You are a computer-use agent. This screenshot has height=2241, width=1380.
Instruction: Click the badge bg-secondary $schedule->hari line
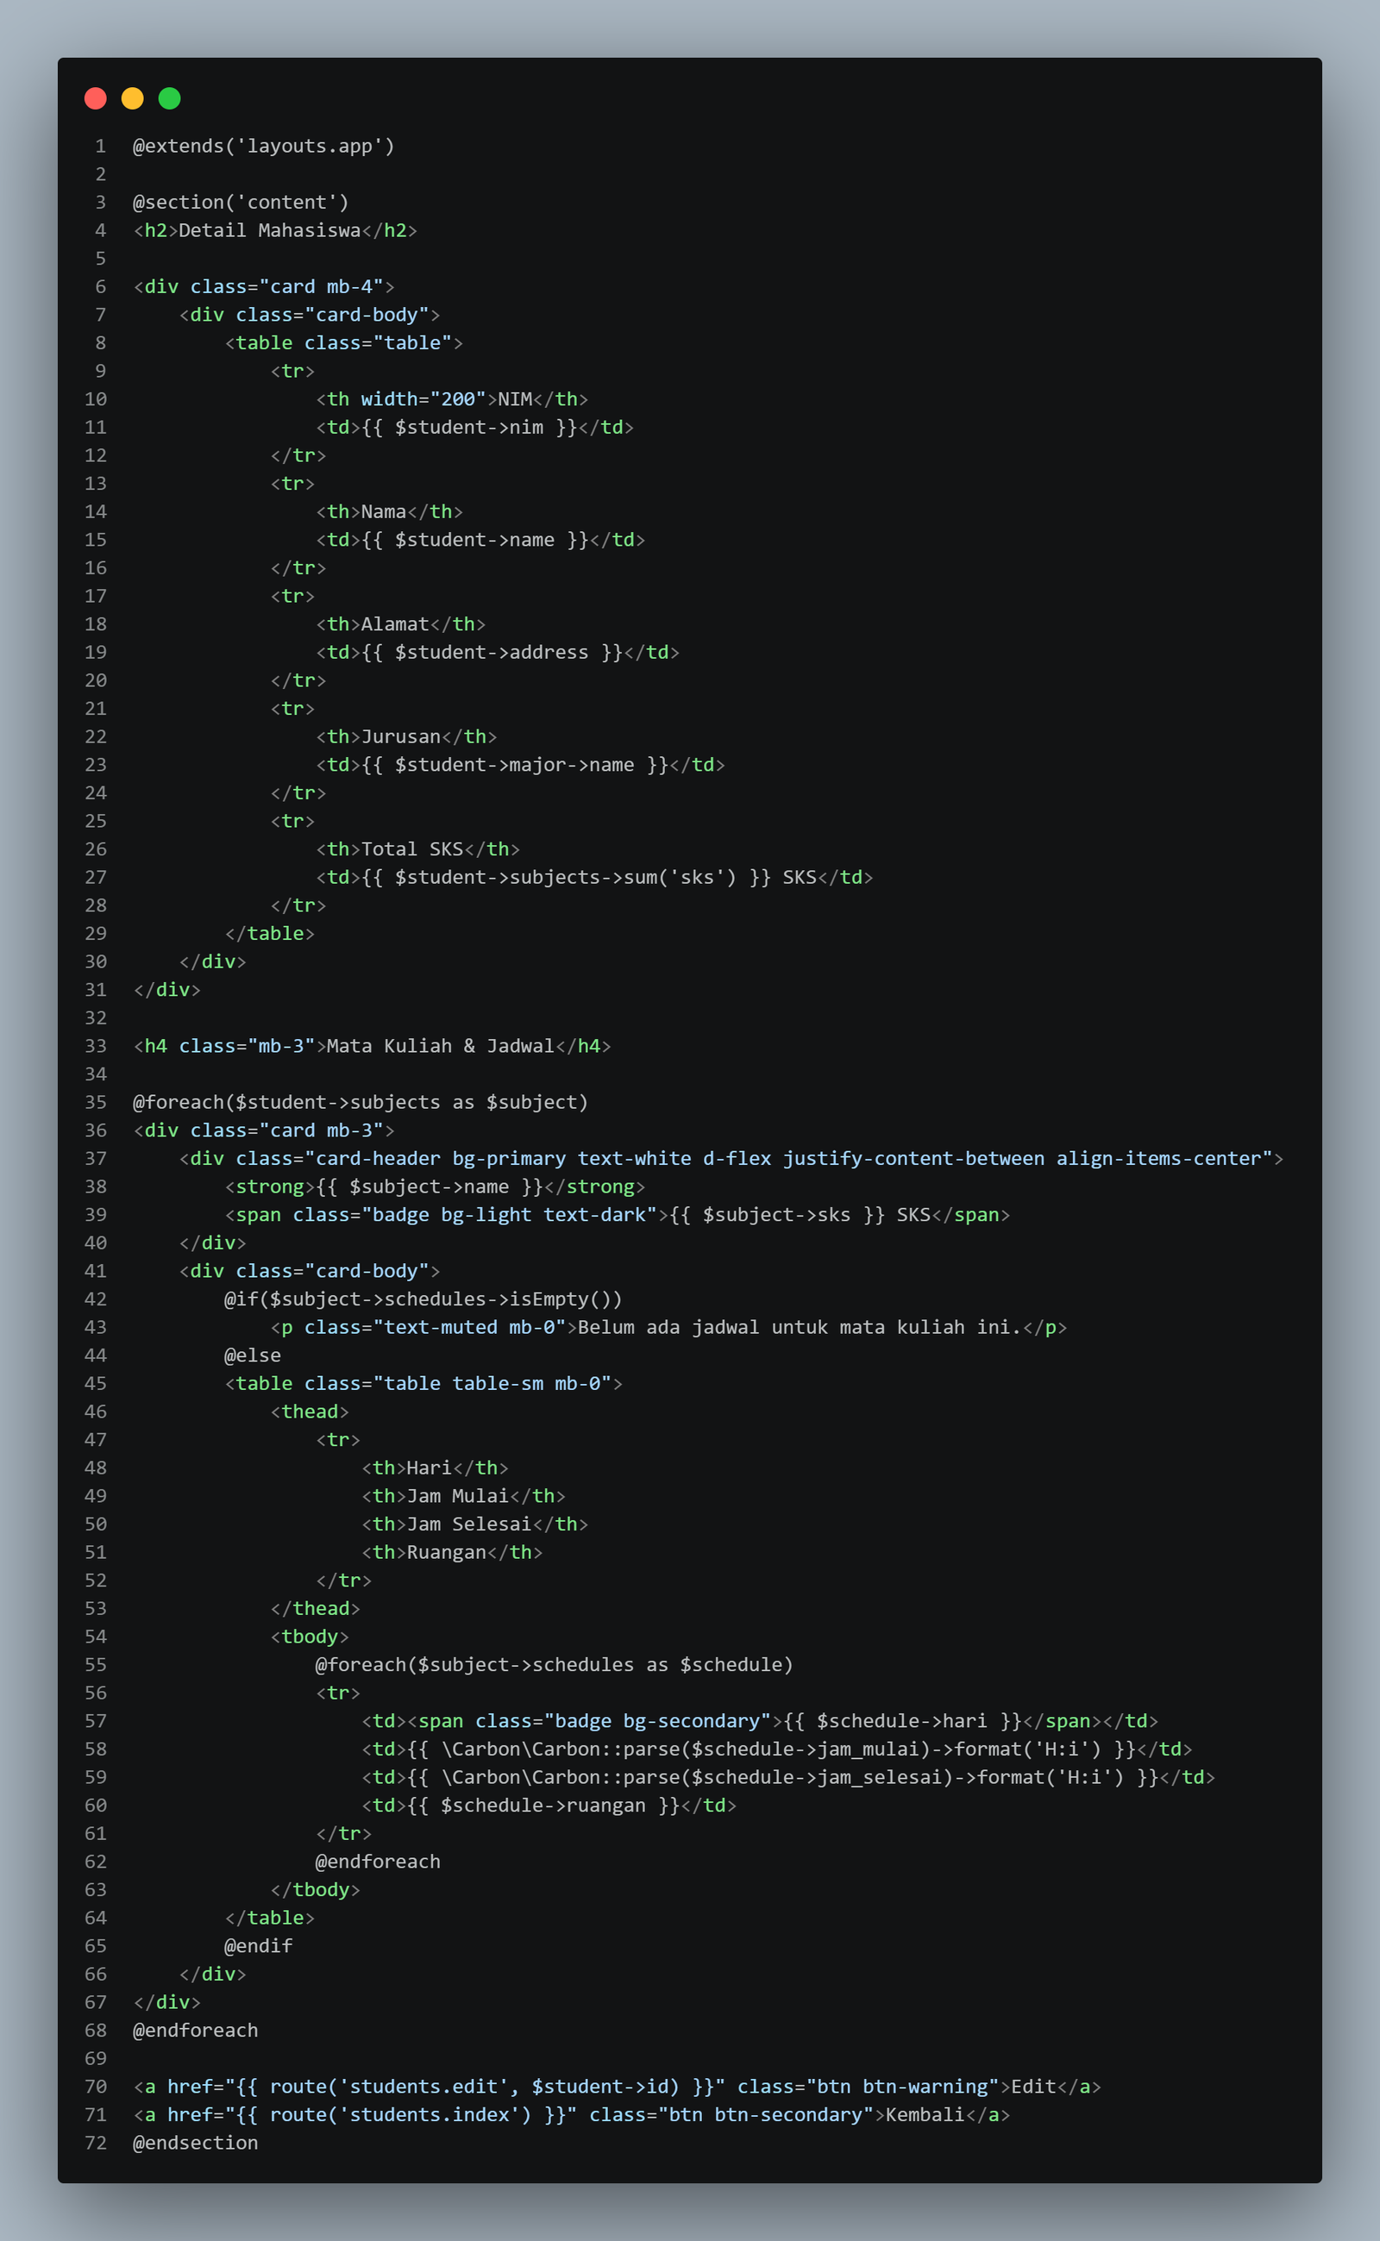(759, 1722)
